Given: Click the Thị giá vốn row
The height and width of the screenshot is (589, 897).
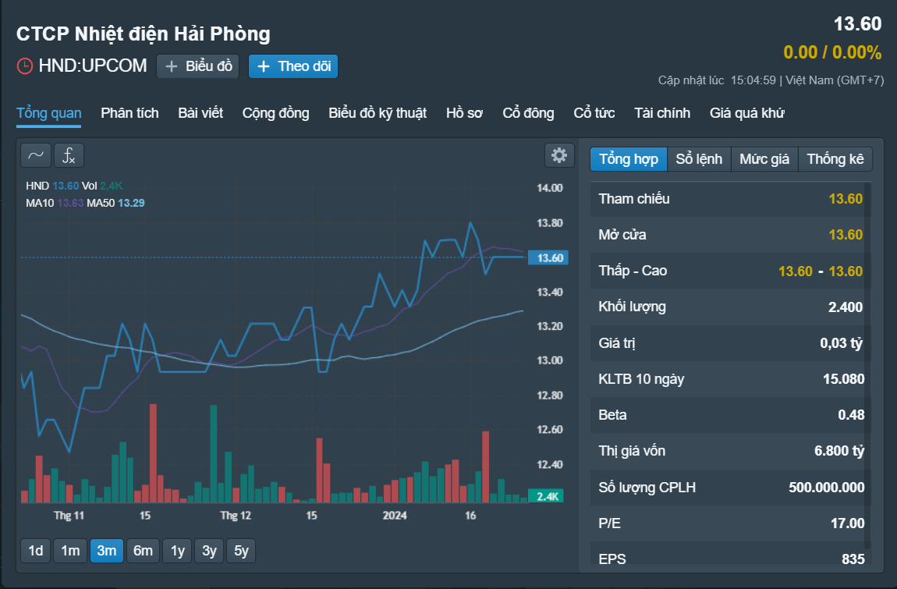Looking at the screenshot, I should click(731, 451).
